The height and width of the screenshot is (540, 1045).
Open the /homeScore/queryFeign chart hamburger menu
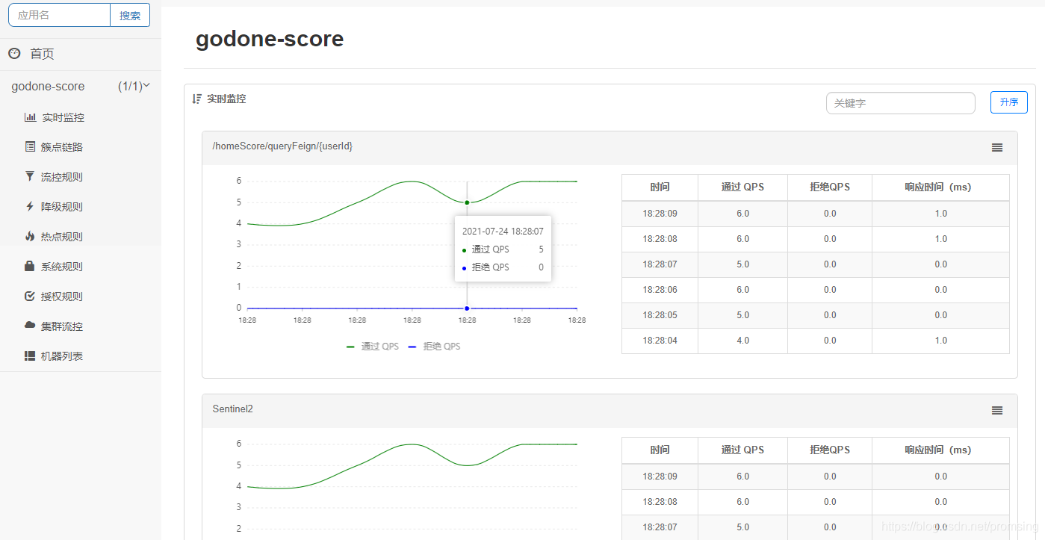click(996, 148)
